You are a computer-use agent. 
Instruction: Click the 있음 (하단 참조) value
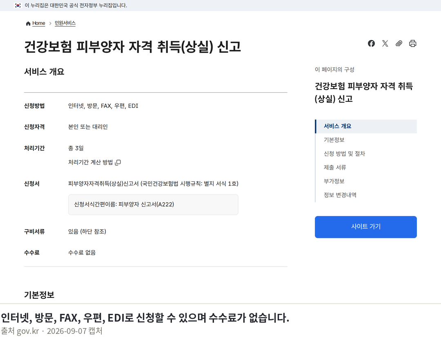click(x=87, y=232)
